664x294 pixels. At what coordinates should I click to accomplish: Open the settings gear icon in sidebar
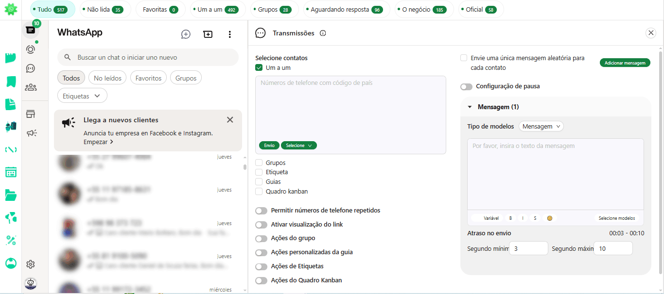31,264
